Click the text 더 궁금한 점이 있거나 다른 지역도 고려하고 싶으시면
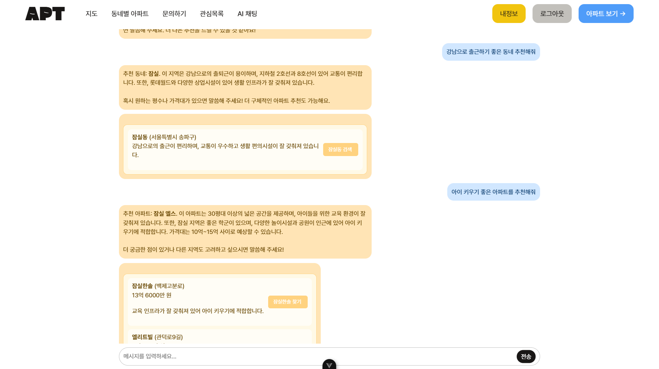The width and height of the screenshot is (659, 369). [186, 250]
